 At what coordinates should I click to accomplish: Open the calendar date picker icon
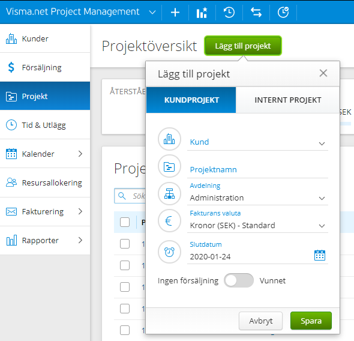320,255
